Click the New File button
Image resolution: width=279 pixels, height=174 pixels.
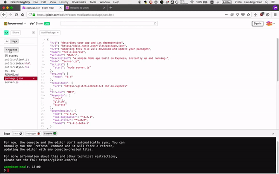click(11, 50)
